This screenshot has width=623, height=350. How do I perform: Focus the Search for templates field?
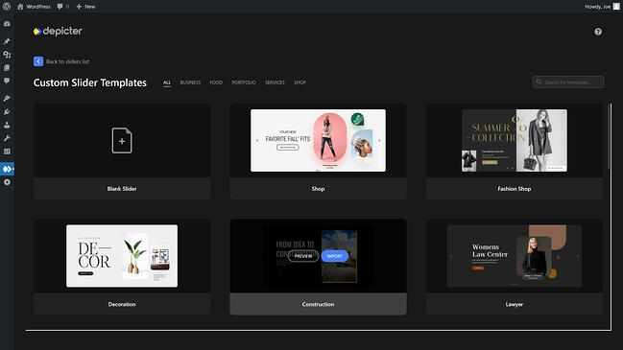tap(568, 82)
